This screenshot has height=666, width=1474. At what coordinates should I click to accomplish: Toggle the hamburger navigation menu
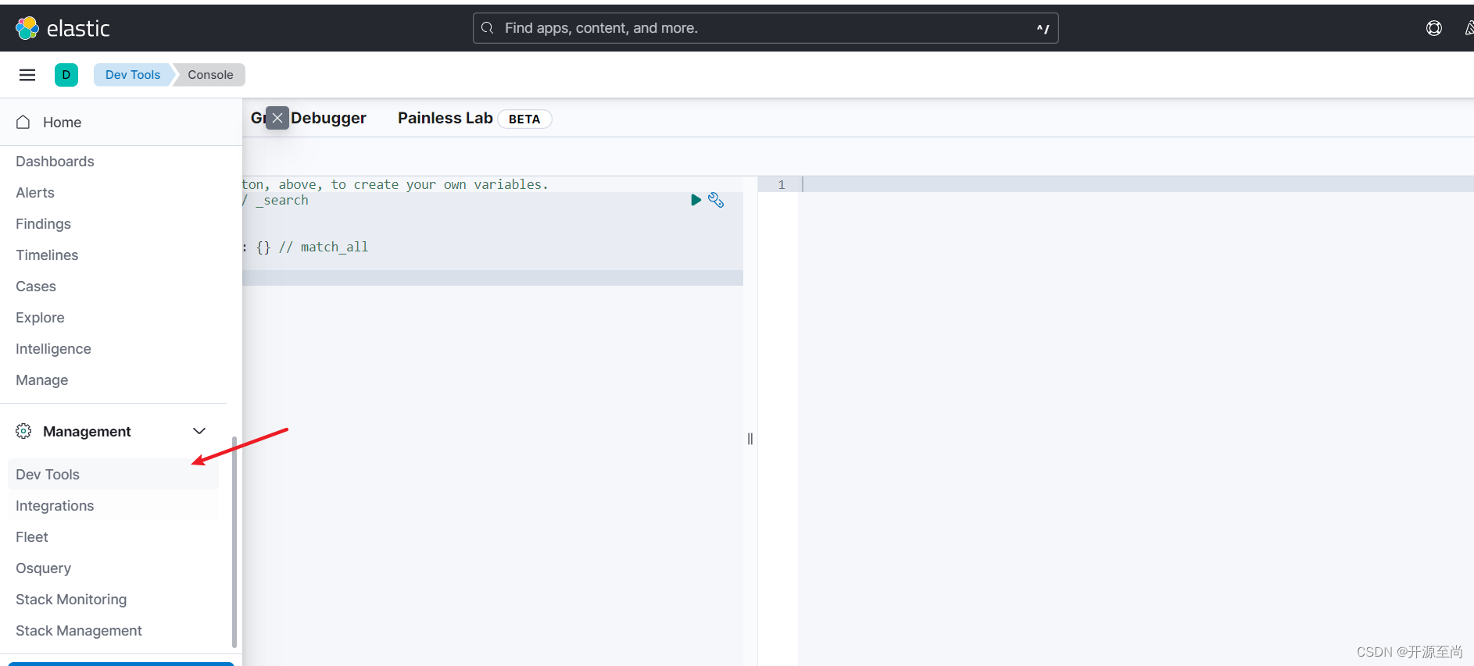(27, 75)
